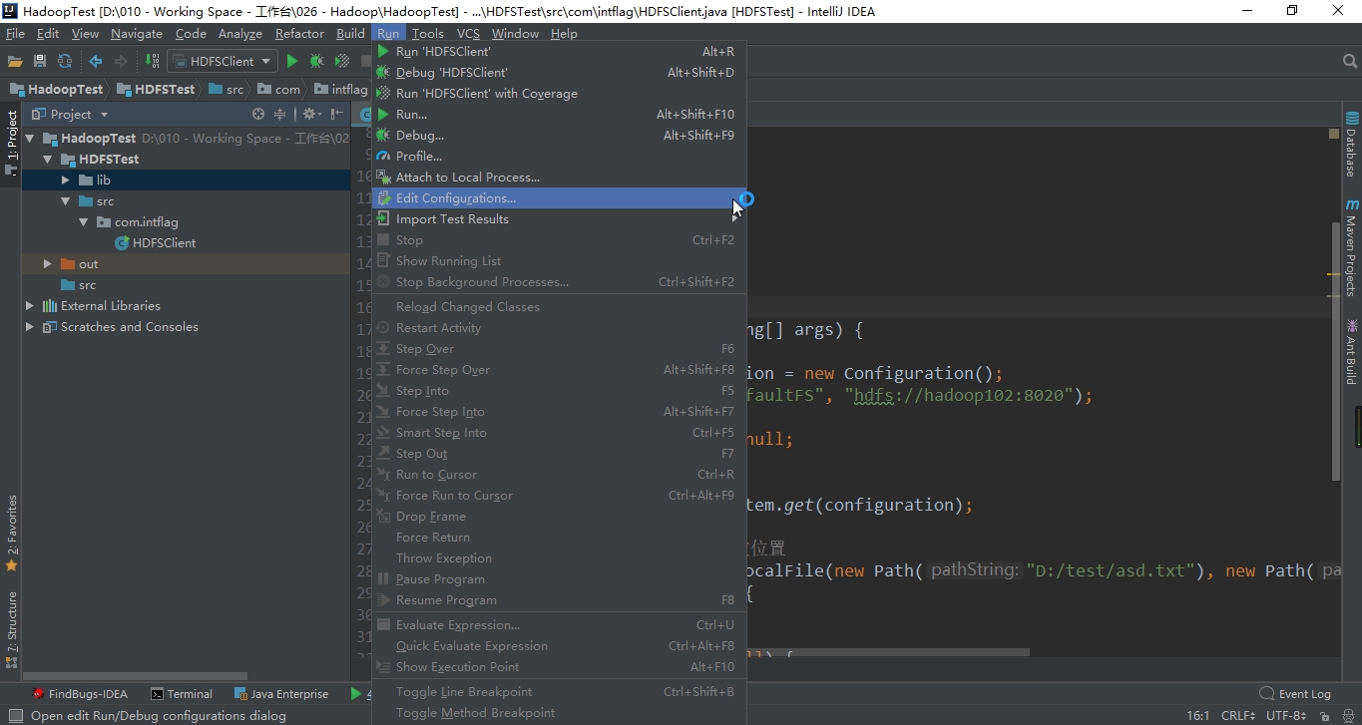
Task: Click the Open folder toolbar icon
Action: click(15, 61)
